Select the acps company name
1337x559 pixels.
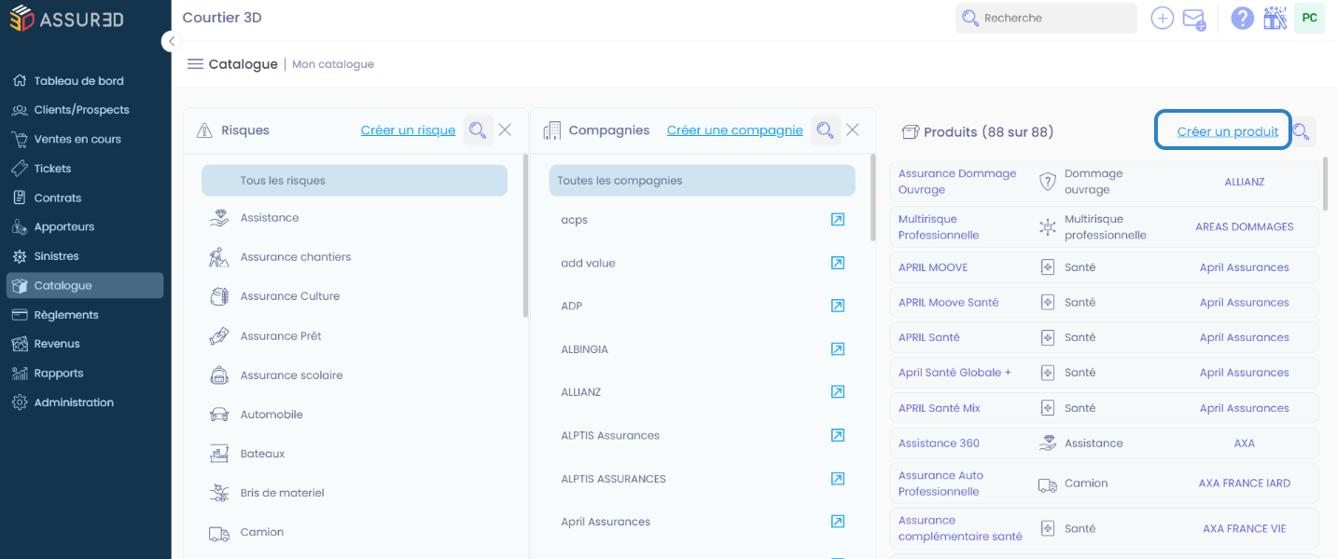tap(574, 220)
